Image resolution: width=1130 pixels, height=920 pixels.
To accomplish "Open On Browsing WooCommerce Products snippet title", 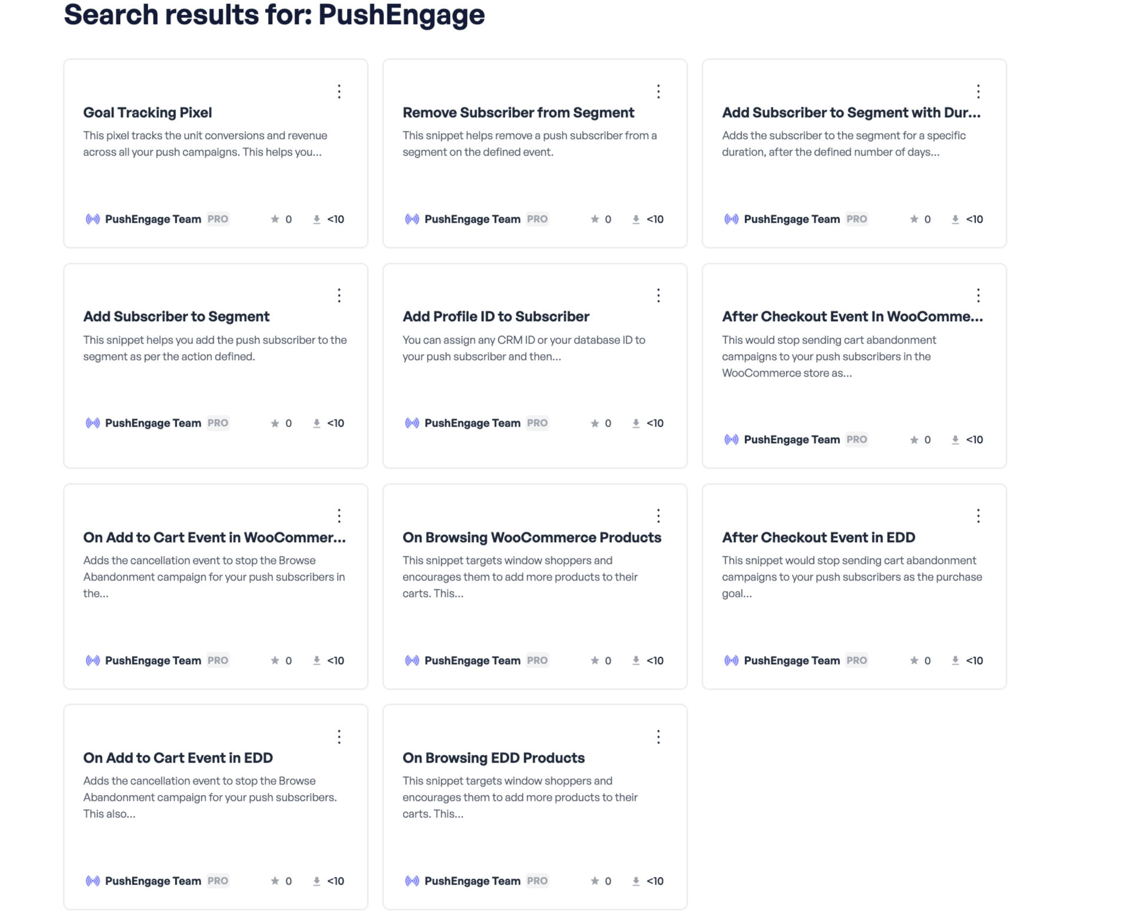I will [531, 538].
